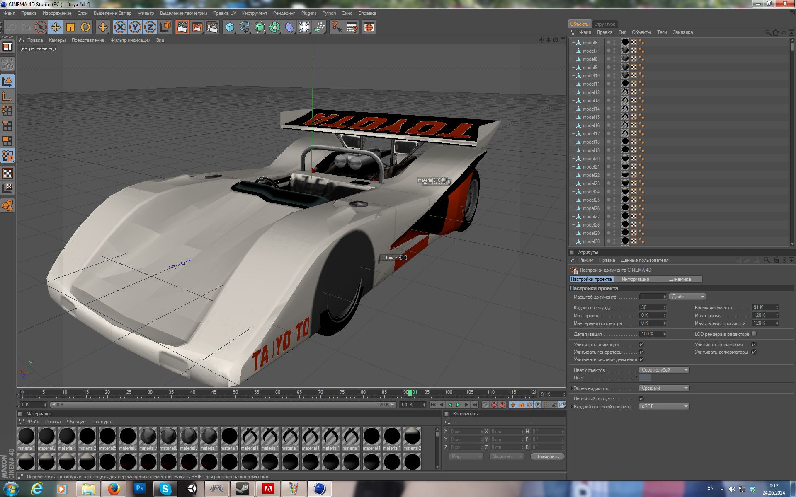796x497 pixels.
Task: Click the 0 K to 120 K preview range bar
Action: [223, 405]
